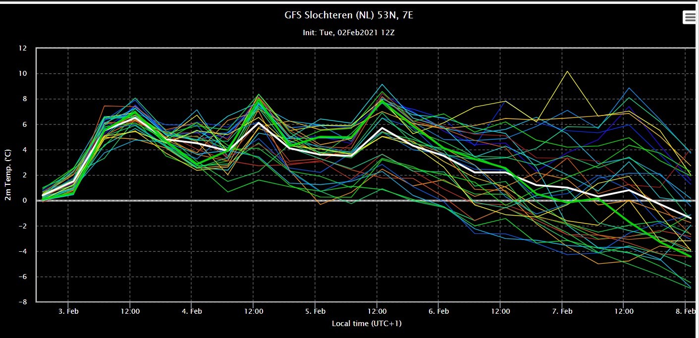This screenshot has height=338, width=699.
Task: Click the yellow line peak near 10°C
Action: coord(568,71)
